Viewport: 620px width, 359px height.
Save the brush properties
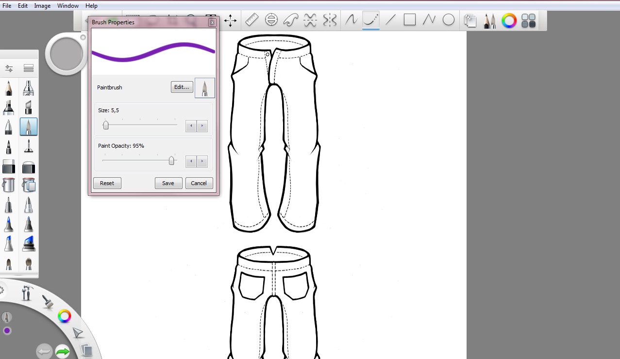pos(168,183)
